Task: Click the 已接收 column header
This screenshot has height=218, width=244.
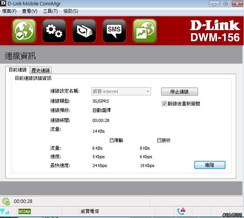Action: pos(164,140)
